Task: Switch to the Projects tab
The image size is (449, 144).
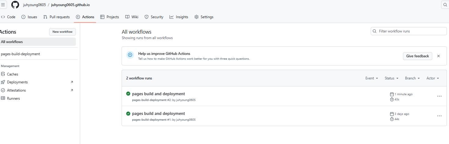Action: coord(110,17)
